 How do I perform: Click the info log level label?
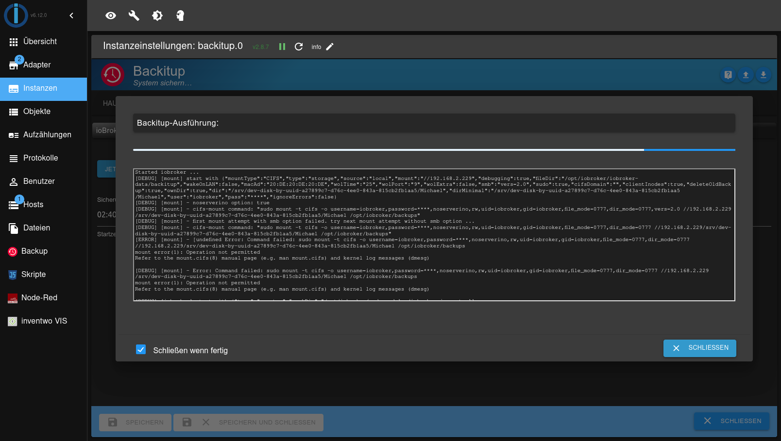tap(316, 47)
